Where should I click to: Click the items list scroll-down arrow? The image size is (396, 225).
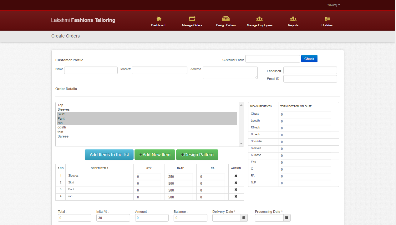(x=241, y=144)
